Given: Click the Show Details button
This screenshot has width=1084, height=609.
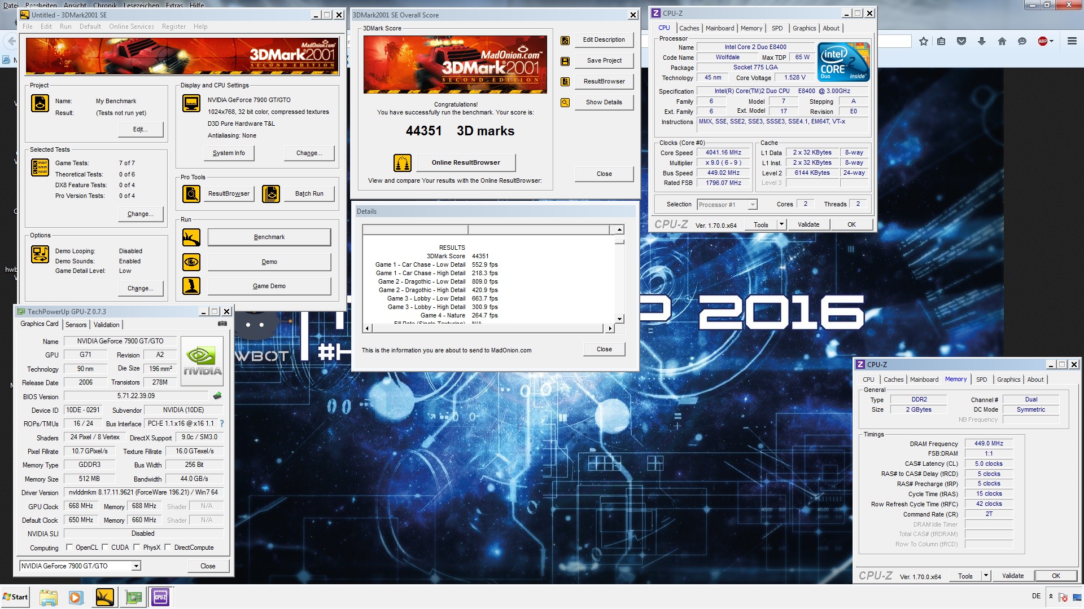Looking at the screenshot, I should click(604, 103).
